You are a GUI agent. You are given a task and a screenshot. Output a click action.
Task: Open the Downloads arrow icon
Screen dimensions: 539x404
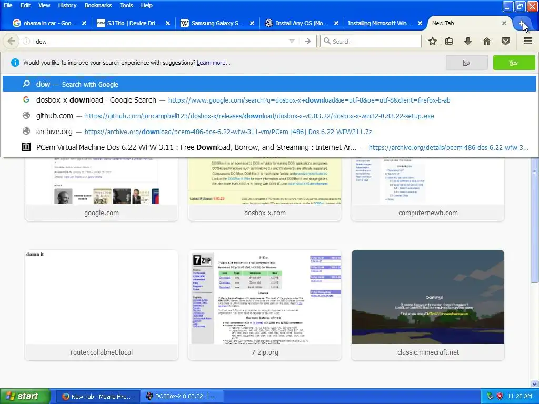(467, 41)
